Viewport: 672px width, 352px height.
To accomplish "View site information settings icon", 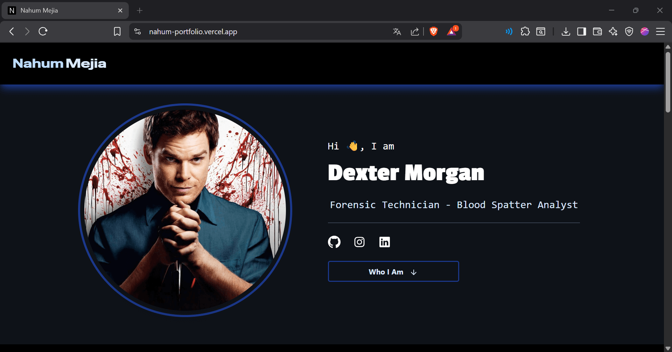I will (138, 31).
